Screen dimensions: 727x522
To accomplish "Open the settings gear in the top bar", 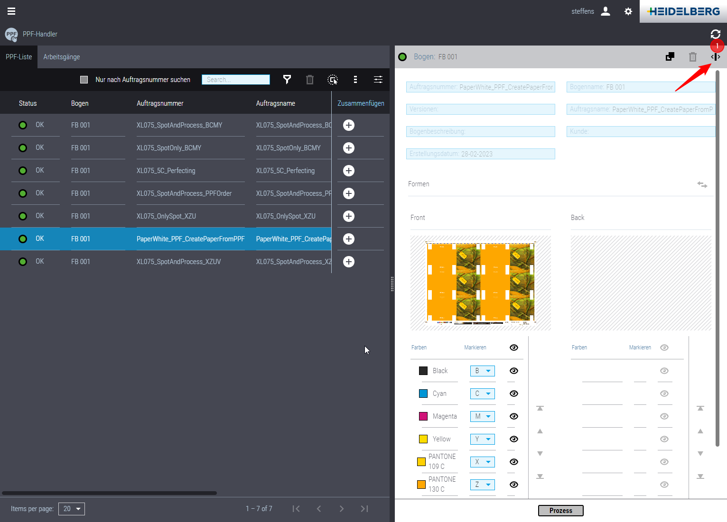I will pyautogui.click(x=628, y=11).
